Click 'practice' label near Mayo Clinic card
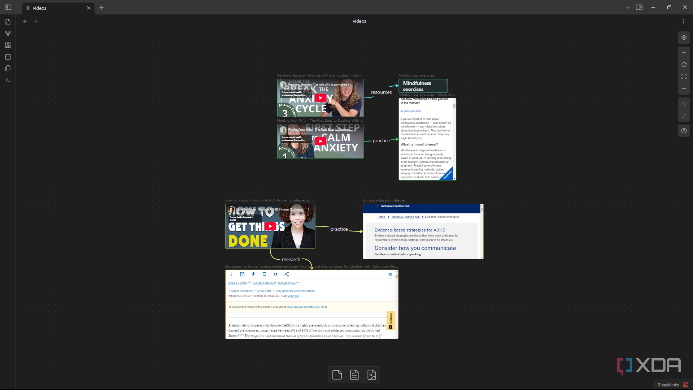 click(381, 140)
